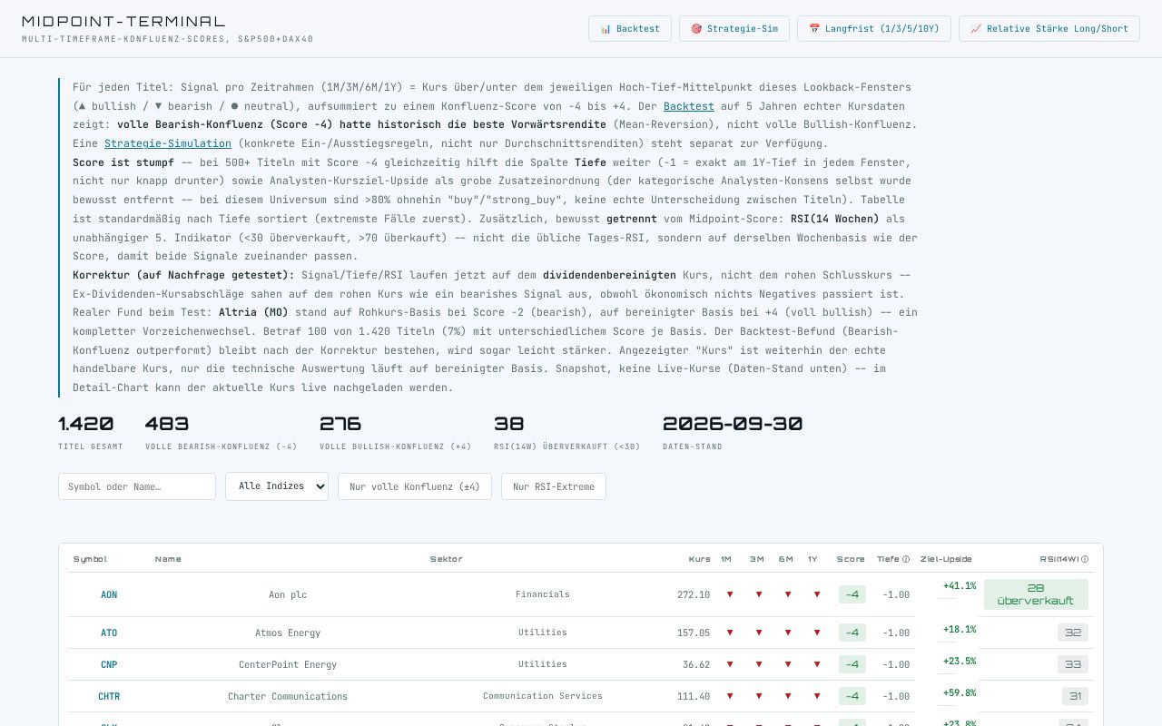1162x726 pixels.
Task: Toggle Nur volle Konfluenz (±4) filter
Action: [x=415, y=486]
